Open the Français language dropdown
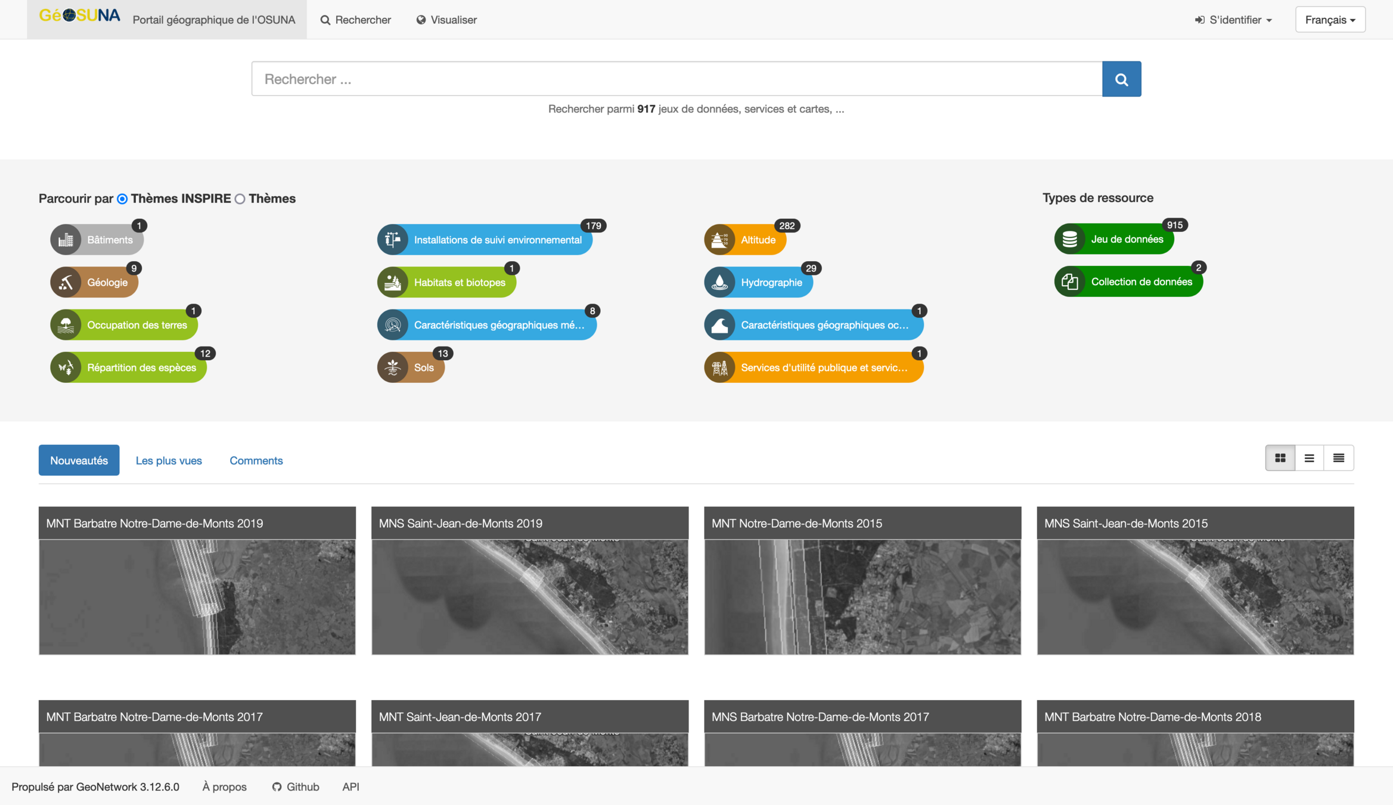This screenshot has width=1393, height=805. tap(1330, 20)
